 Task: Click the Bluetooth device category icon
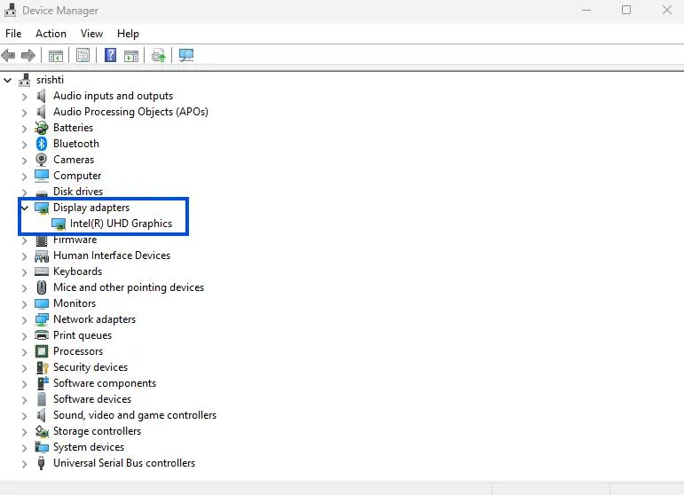point(42,144)
